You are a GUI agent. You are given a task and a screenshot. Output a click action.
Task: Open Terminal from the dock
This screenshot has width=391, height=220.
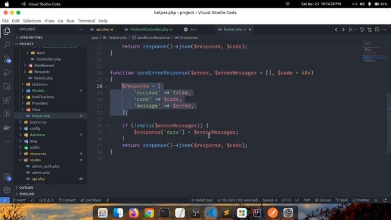pos(164,213)
